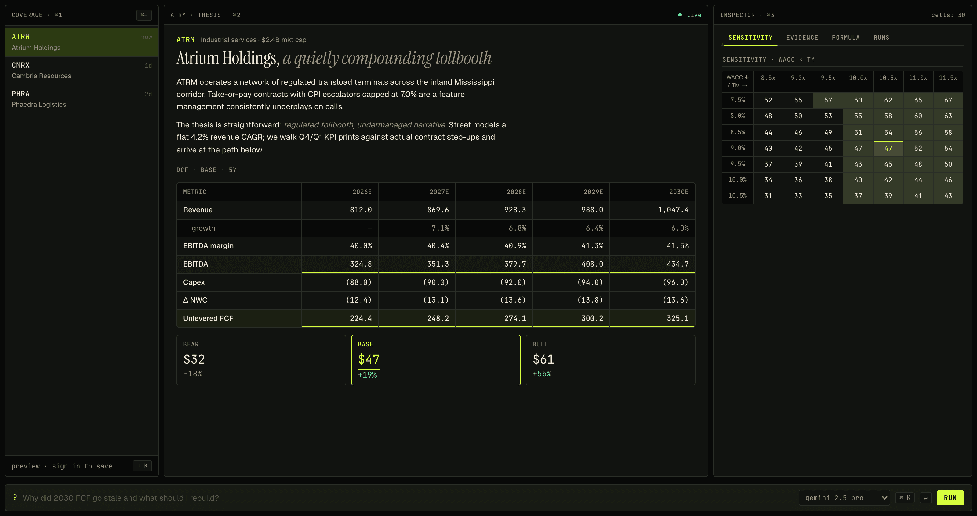
Task: Click the 'Atrium Holdings' thesis headline
Action: (334, 58)
